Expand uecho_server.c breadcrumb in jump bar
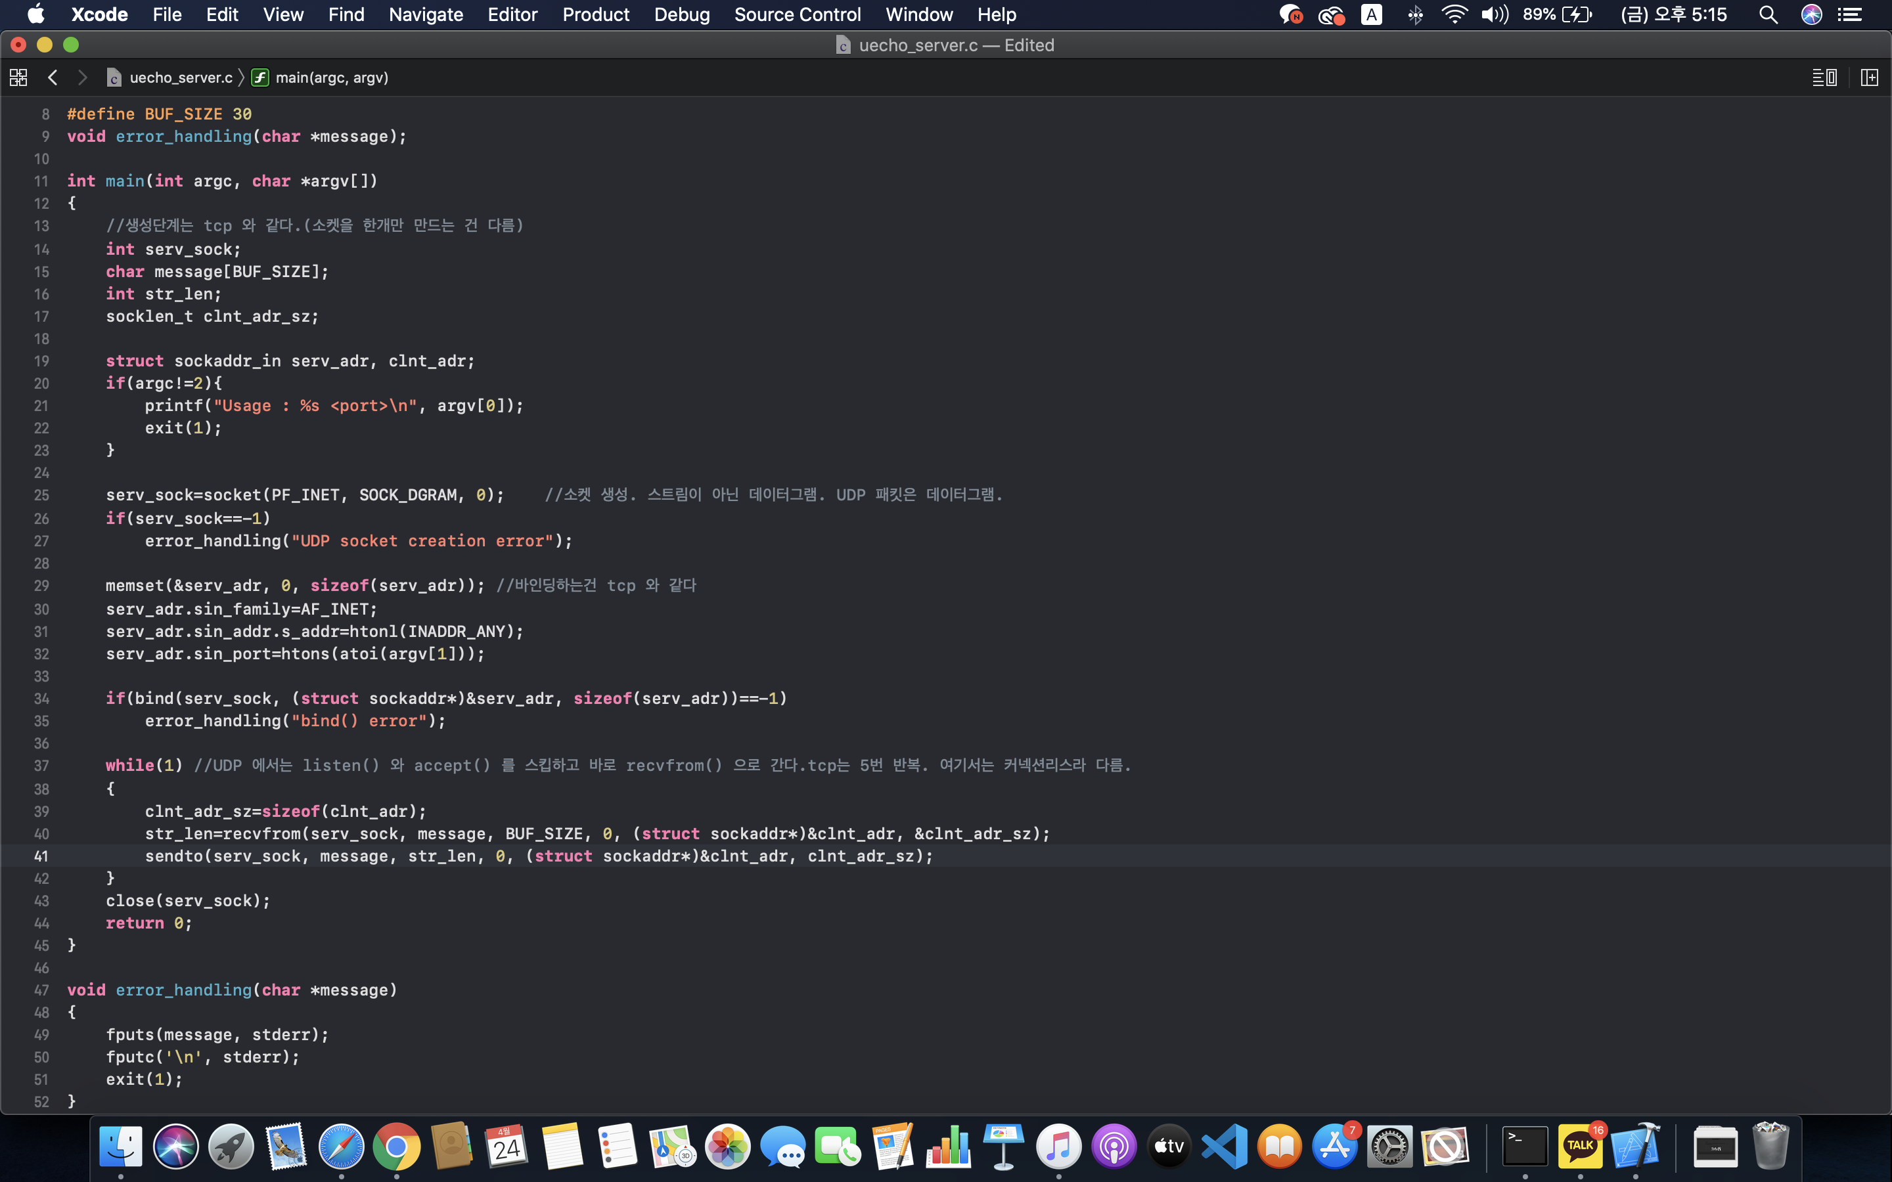The image size is (1892, 1182). click(x=181, y=77)
